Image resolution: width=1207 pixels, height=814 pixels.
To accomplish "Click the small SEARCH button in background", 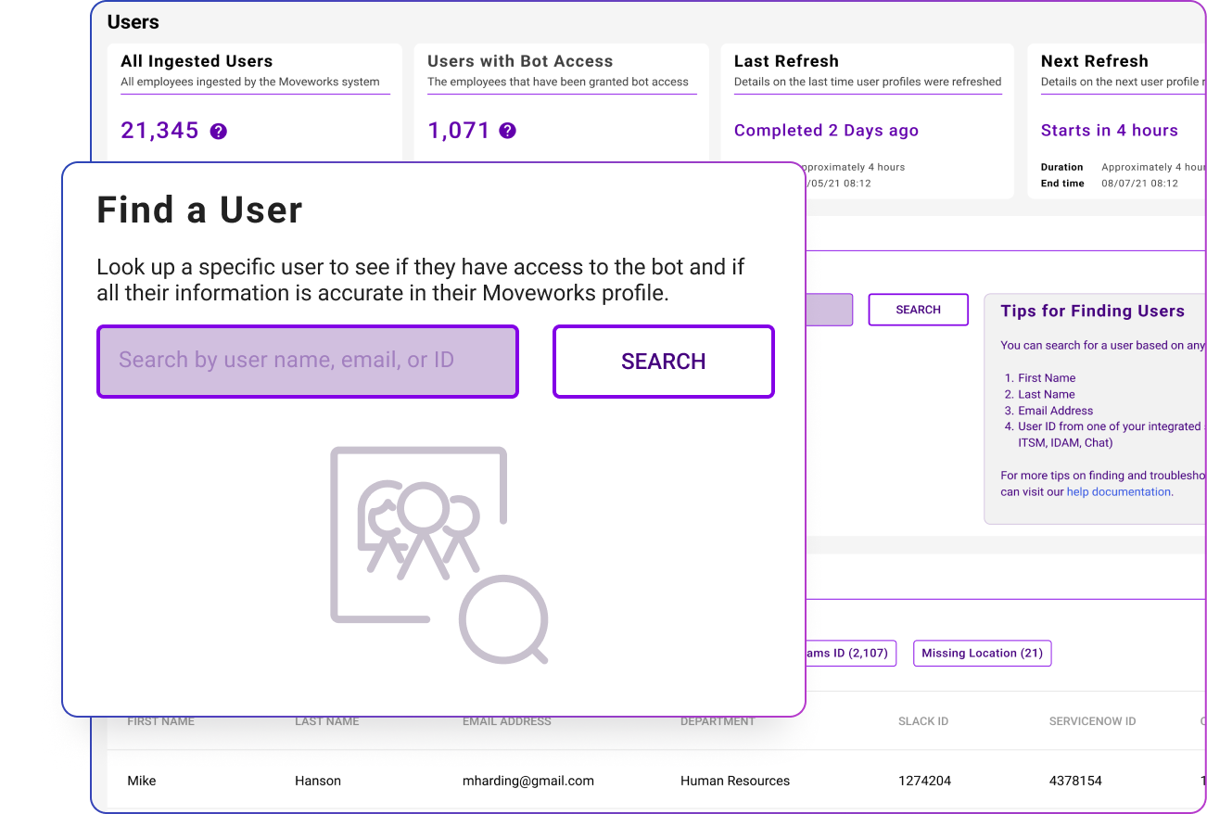I will [x=918, y=310].
